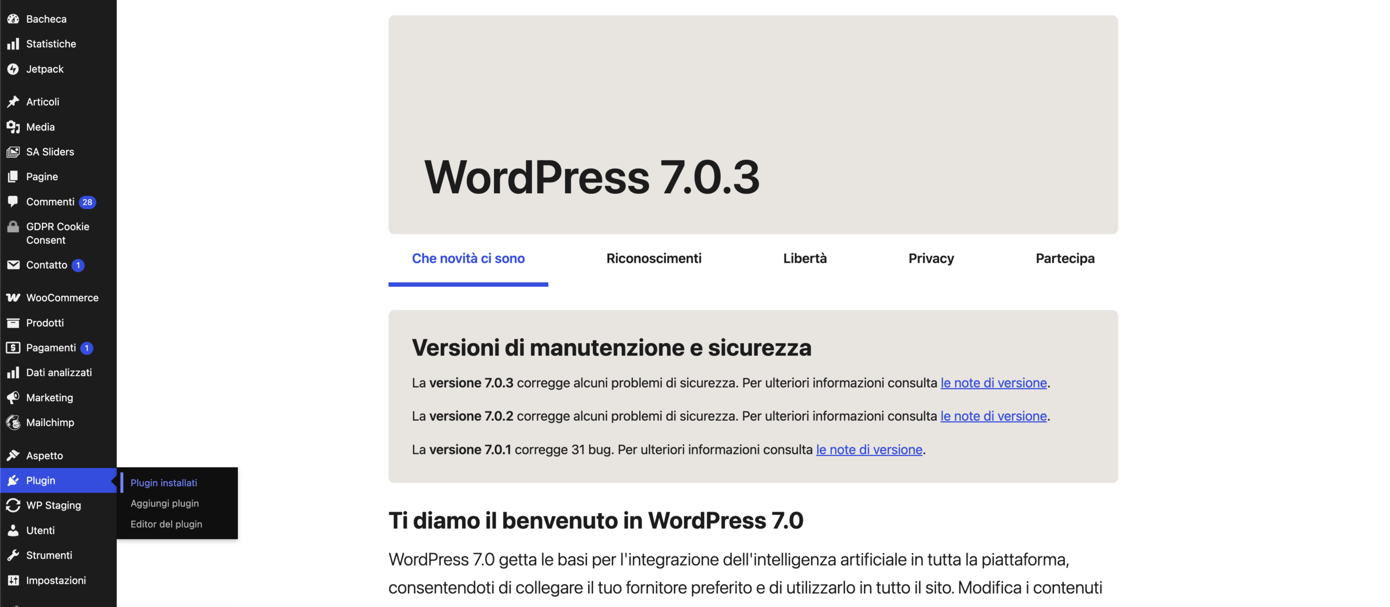Open GDPR Cookie Consent settings
Image resolution: width=1390 pixels, height=607 pixels.
point(58,233)
